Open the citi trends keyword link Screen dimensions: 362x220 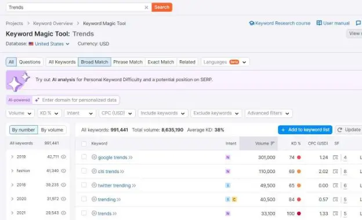(x=108, y=171)
